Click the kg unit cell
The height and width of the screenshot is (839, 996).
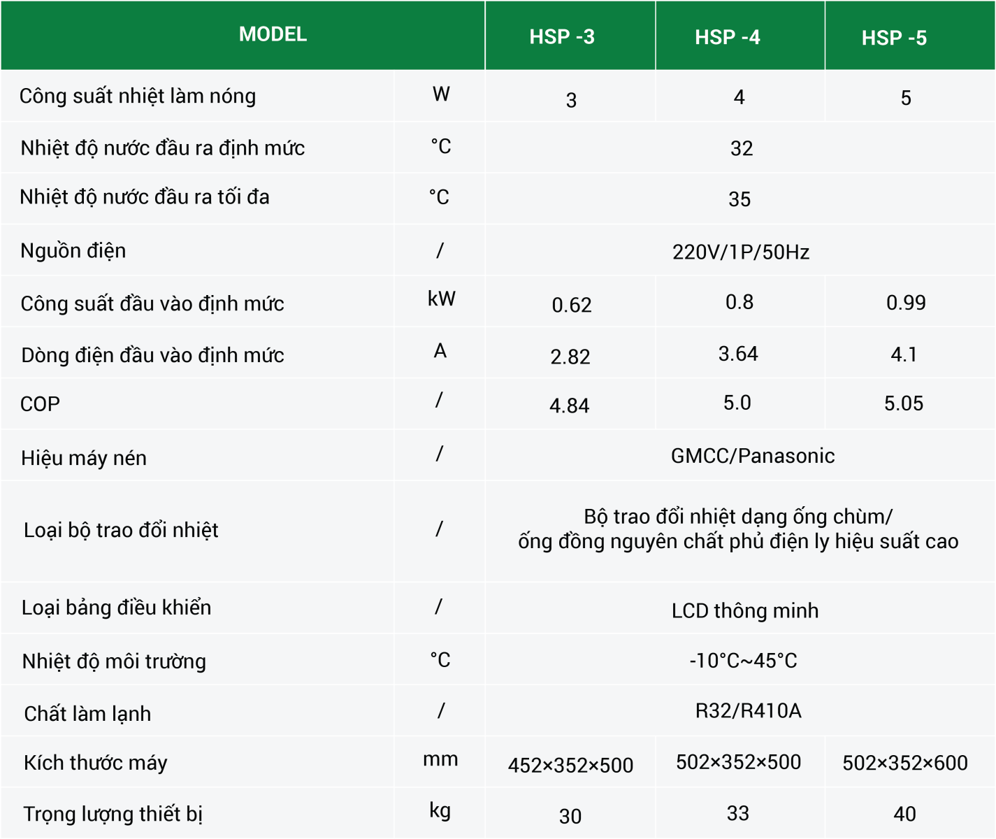(440, 810)
